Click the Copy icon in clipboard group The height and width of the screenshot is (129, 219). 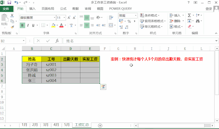pyautogui.click(x=12, y=21)
